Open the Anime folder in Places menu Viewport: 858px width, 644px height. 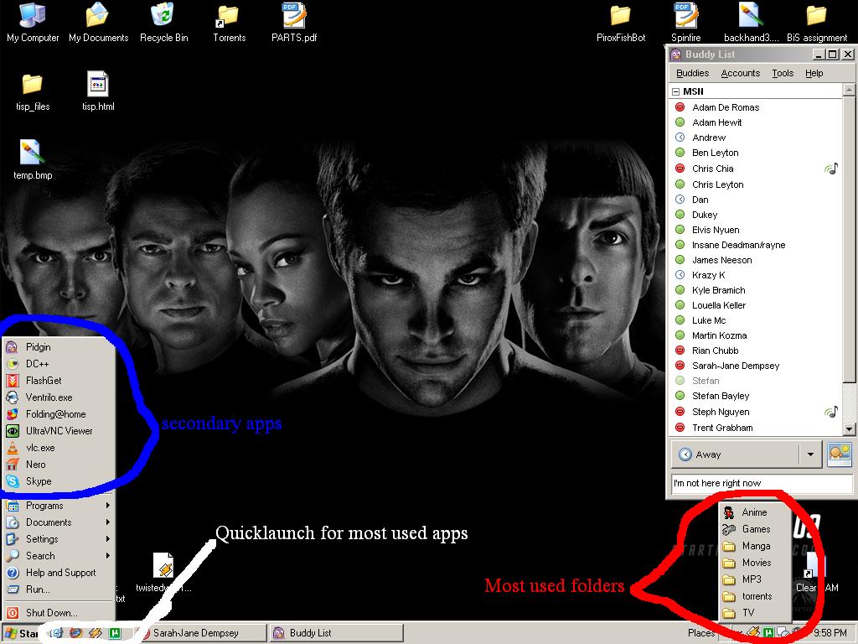pos(754,512)
